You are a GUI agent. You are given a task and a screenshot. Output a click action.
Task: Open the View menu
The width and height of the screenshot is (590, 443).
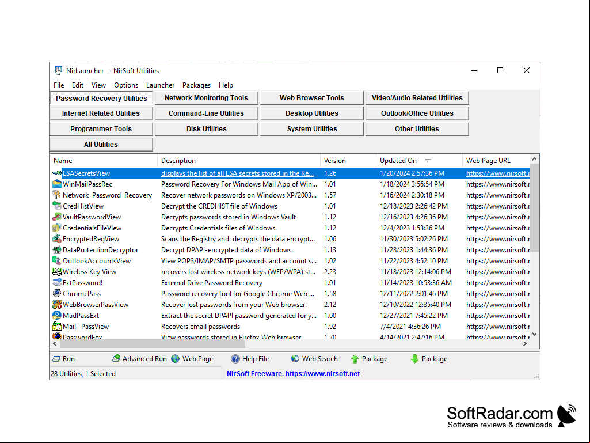coord(98,85)
